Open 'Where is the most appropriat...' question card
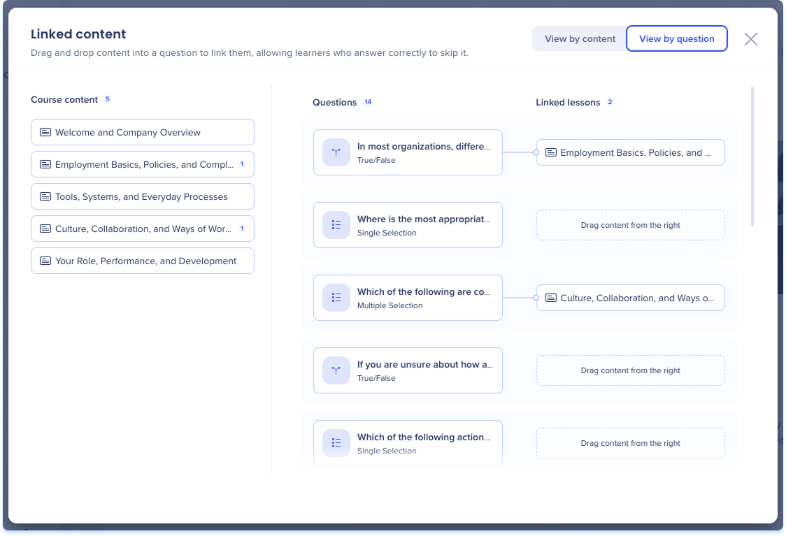The image size is (786, 536). click(408, 225)
